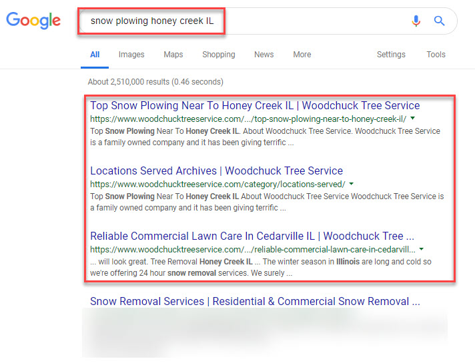
Task: Open 'Snow Removal Services | Residential & Commercial' result
Action: click(x=255, y=301)
